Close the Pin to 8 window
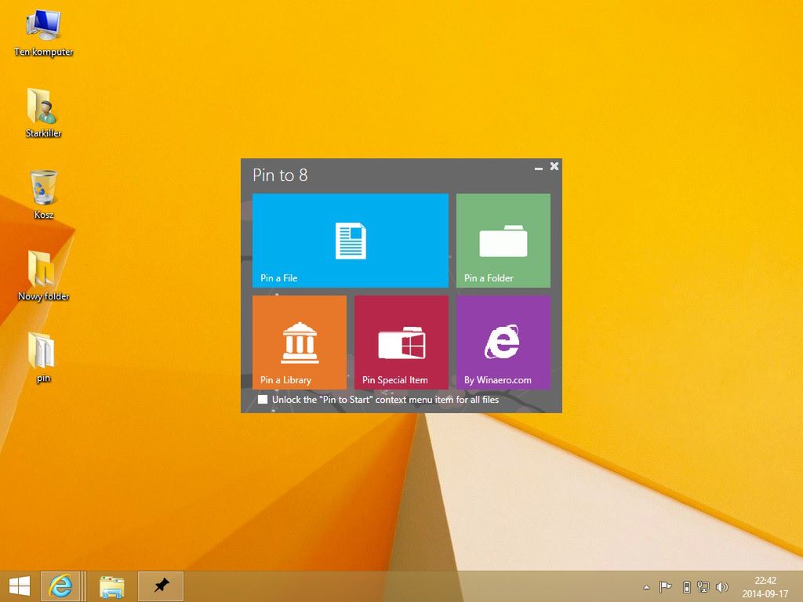The width and height of the screenshot is (803, 602). pyautogui.click(x=554, y=166)
